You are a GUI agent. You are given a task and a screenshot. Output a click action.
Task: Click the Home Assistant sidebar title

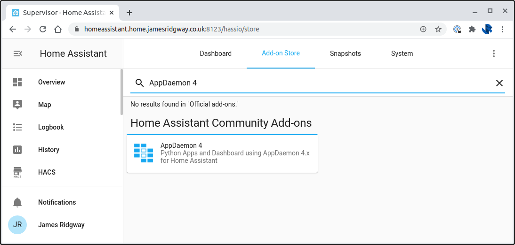pyautogui.click(x=73, y=54)
